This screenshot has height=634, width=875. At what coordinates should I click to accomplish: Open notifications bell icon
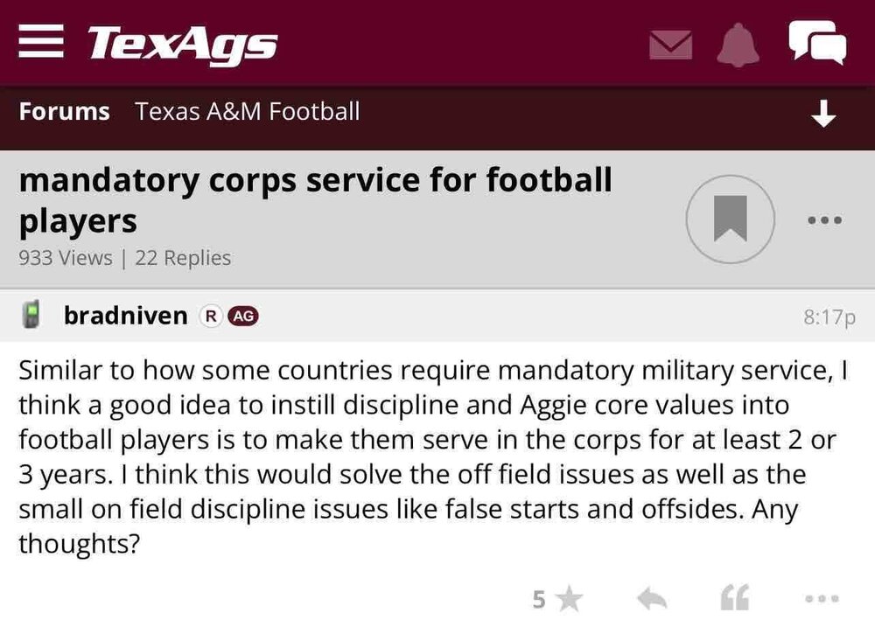pos(738,44)
